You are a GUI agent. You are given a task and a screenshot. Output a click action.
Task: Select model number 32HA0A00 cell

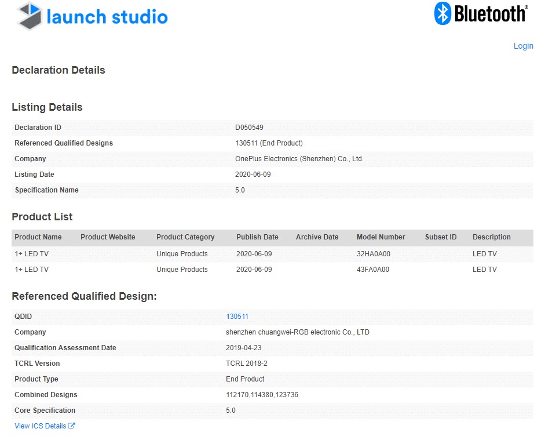click(373, 254)
